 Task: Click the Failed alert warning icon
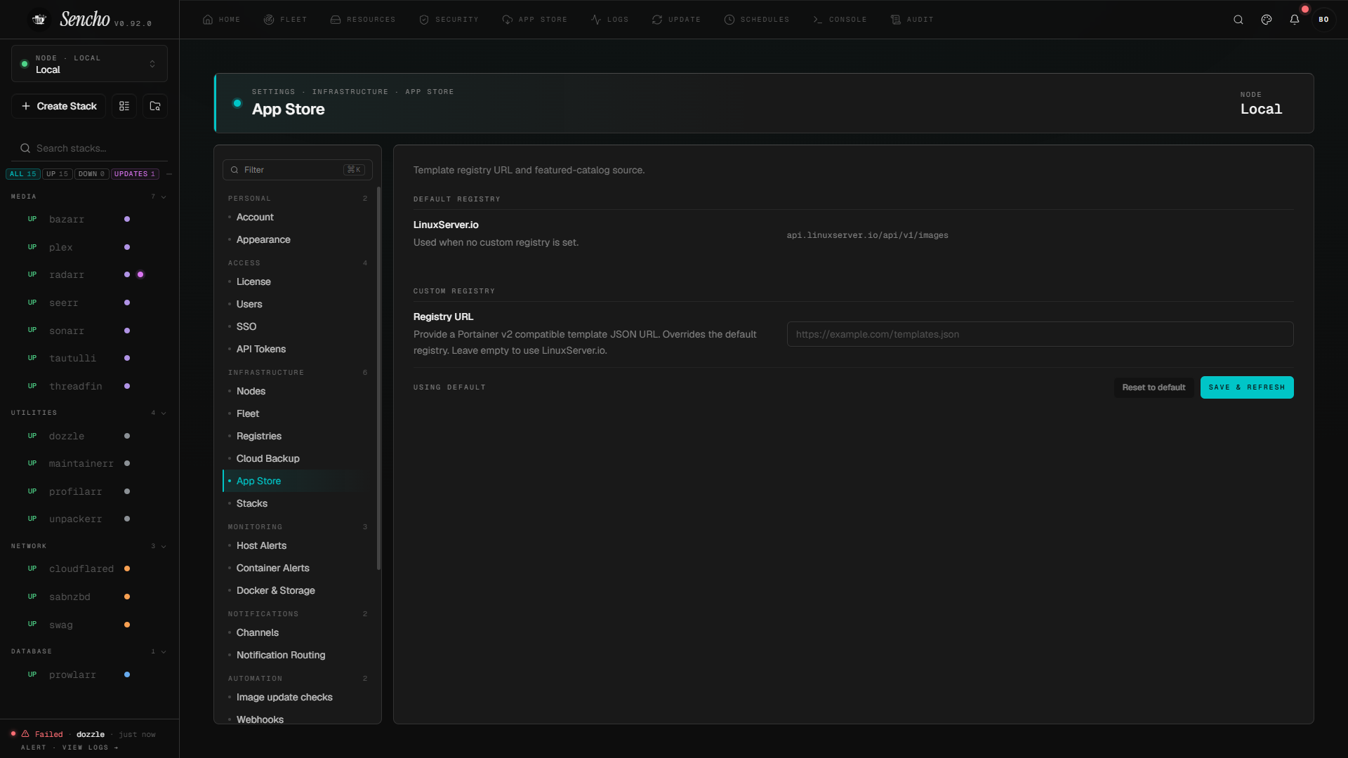[x=25, y=734]
